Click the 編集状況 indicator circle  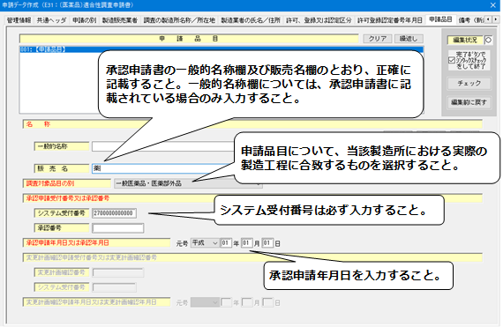pos(488,40)
